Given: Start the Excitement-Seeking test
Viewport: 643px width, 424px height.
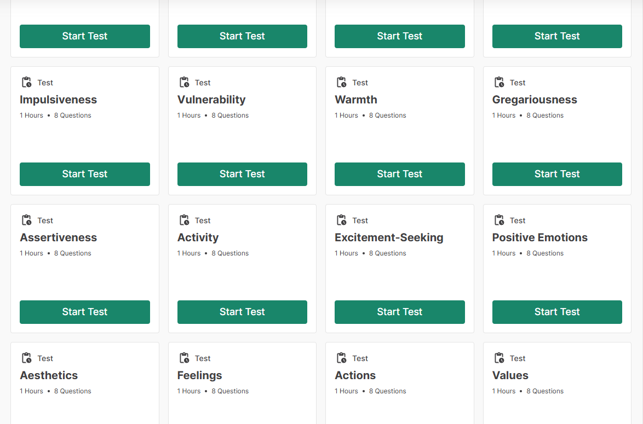Looking at the screenshot, I should click(400, 312).
